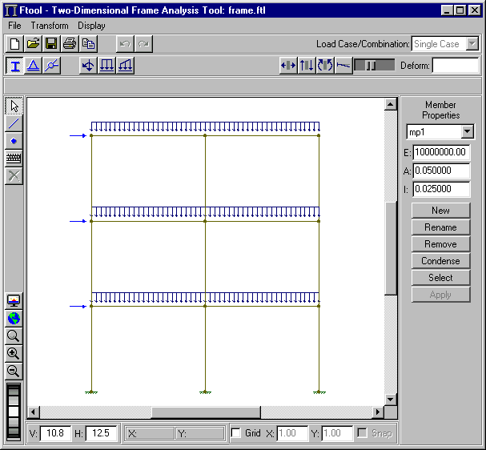Screen dimensions: 486x450
Task: Show axial force diagram
Action: [288, 66]
